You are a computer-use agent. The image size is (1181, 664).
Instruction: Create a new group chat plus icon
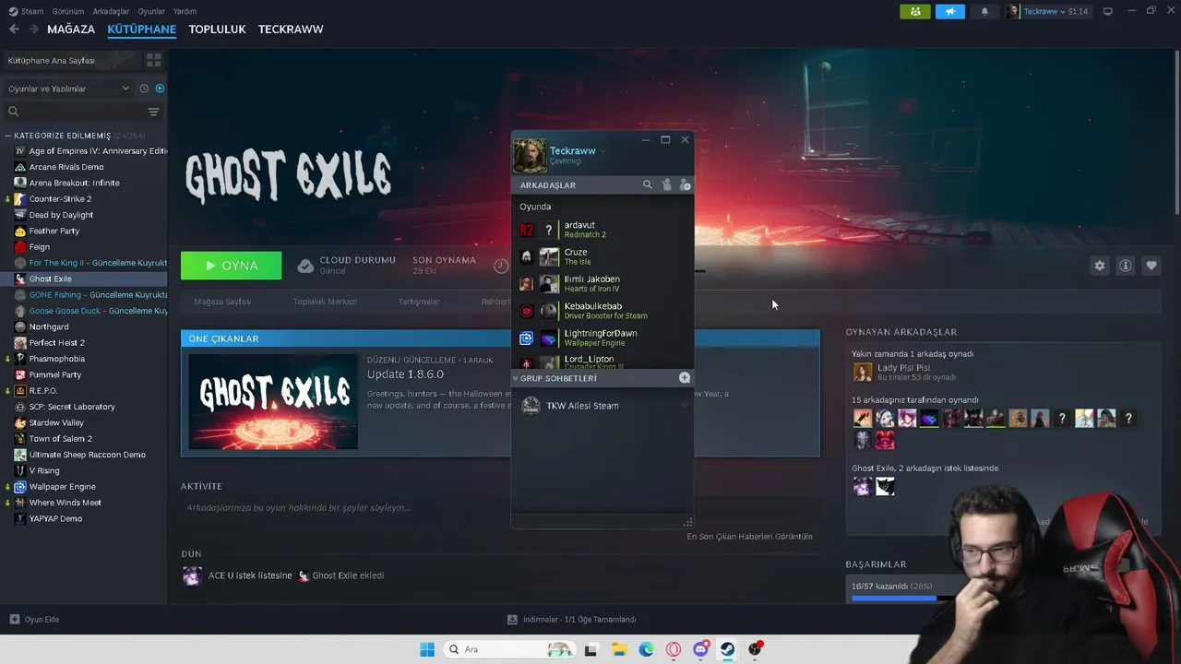(x=685, y=378)
